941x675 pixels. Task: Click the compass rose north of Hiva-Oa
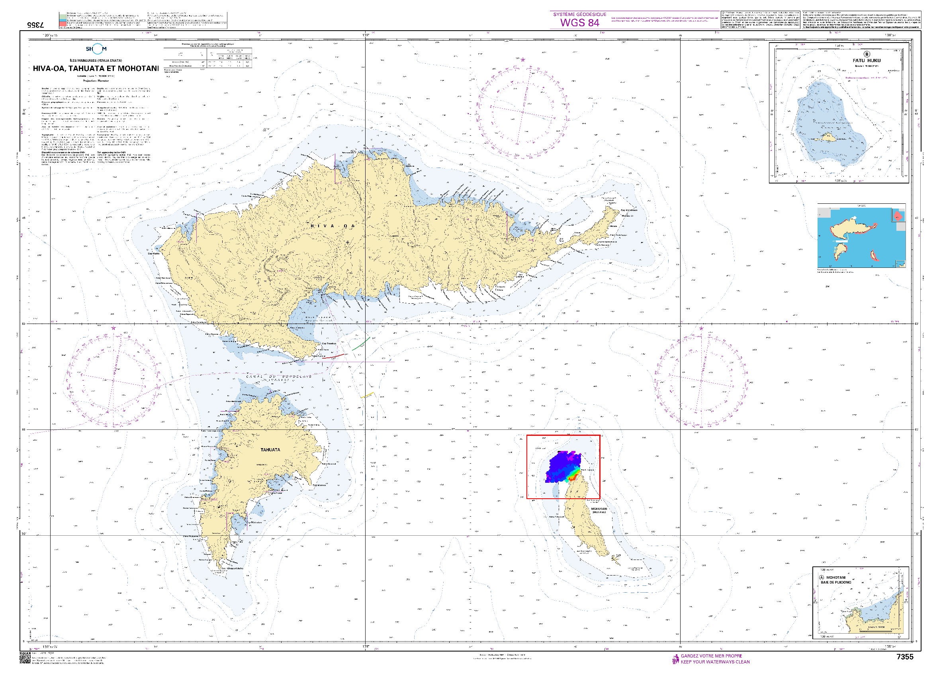522,111
